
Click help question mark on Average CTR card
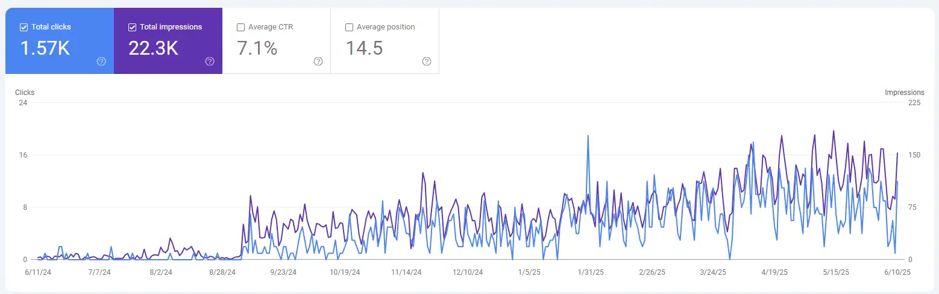click(x=318, y=61)
